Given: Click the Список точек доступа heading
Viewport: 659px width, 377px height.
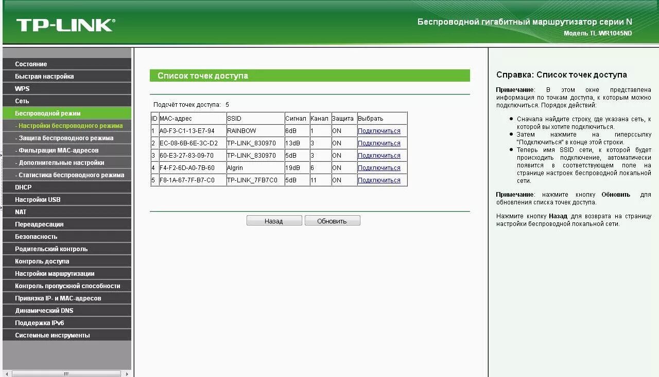Looking at the screenshot, I should pyautogui.click(x=203, y=76).
